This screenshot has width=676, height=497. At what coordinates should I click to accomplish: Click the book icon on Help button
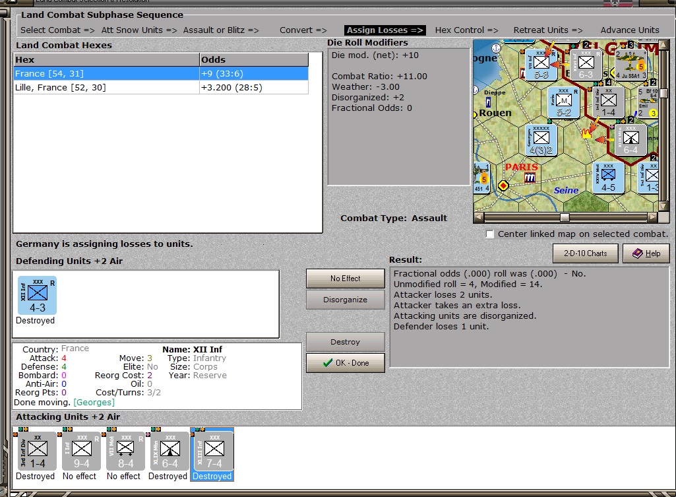(x=638, y=253)
